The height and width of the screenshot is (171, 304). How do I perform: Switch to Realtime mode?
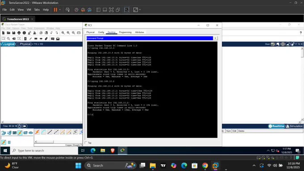coord(277,126)
